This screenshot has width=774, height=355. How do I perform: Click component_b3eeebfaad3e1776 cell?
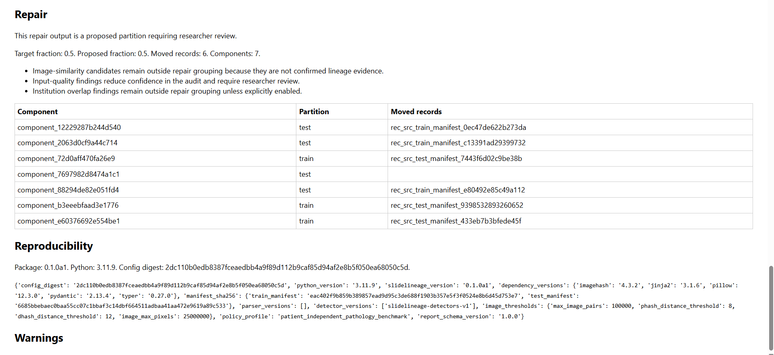click(x=155, y=205)
